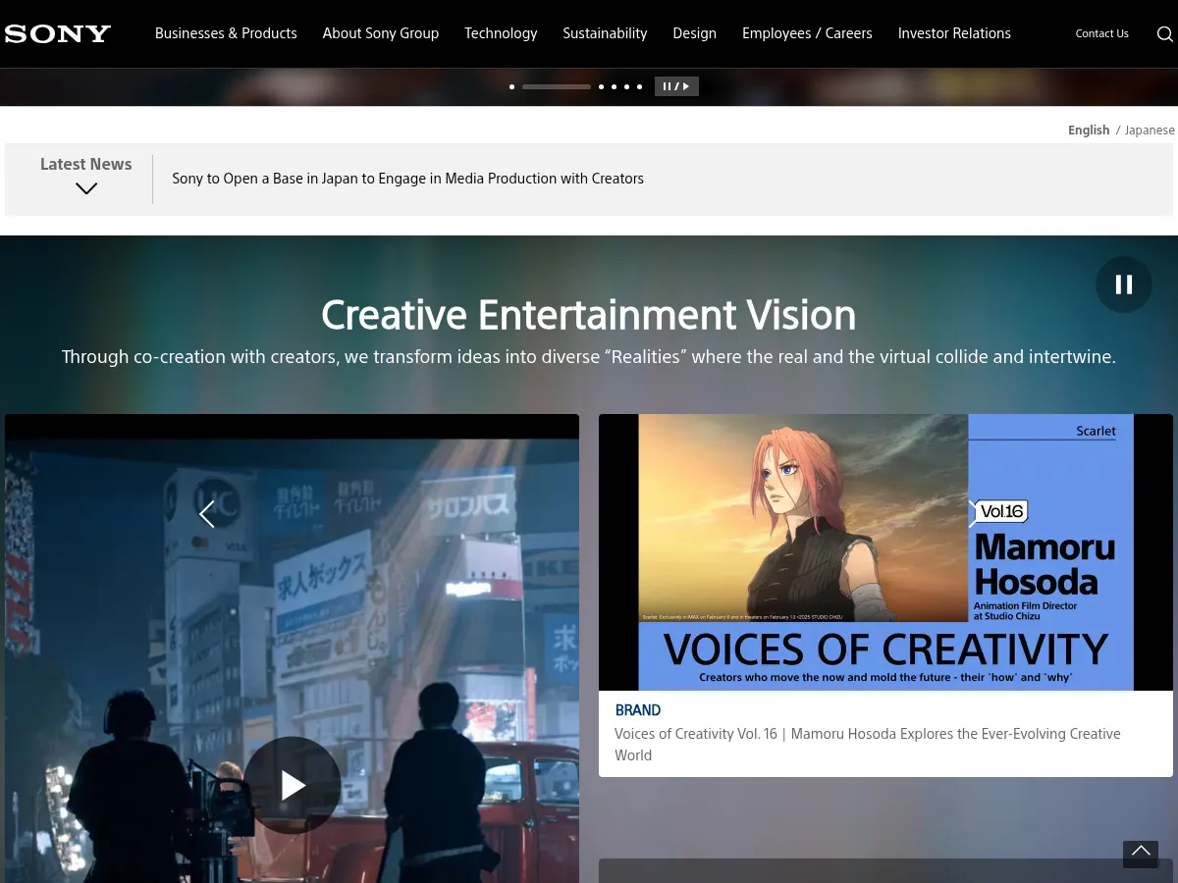Go to previous carousel slide

[207, 513]
